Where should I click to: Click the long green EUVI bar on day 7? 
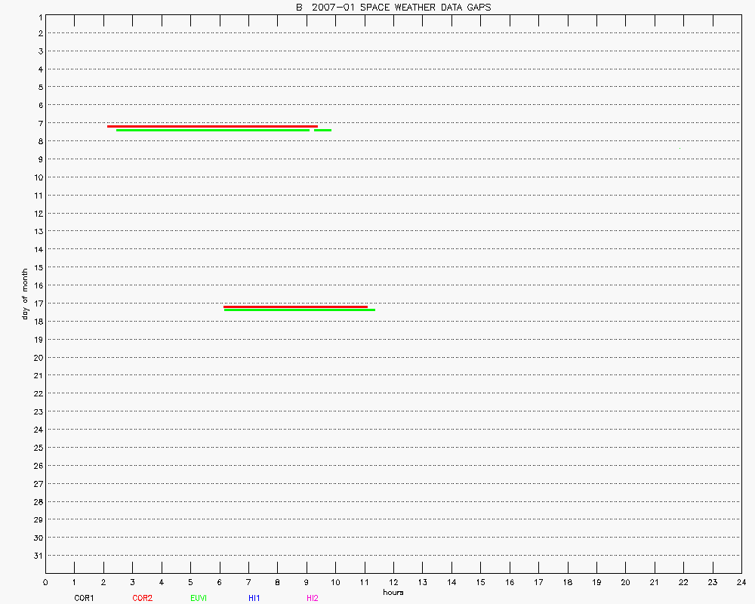[x=212, y=130]
